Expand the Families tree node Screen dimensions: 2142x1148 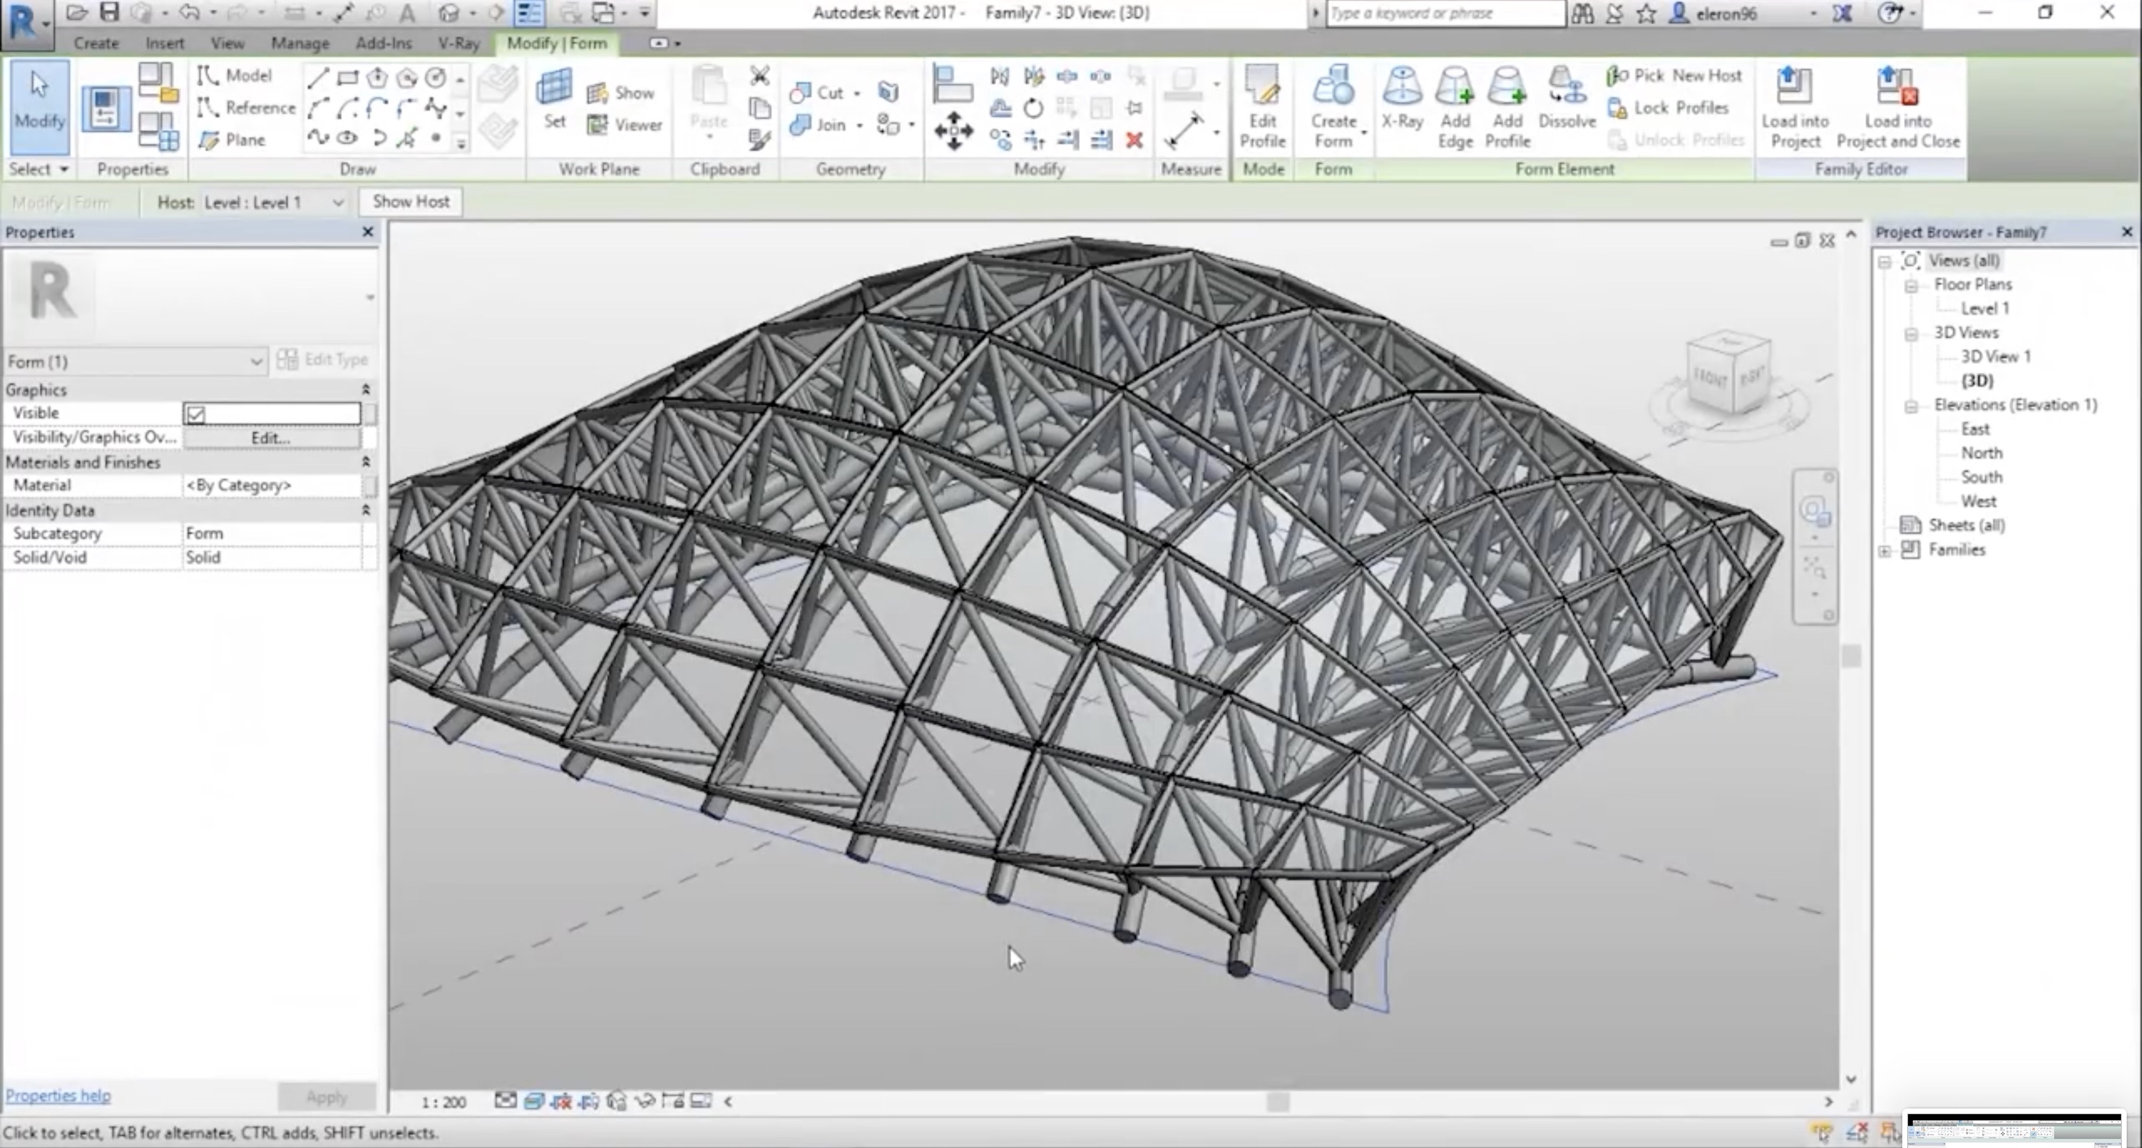1884,550
